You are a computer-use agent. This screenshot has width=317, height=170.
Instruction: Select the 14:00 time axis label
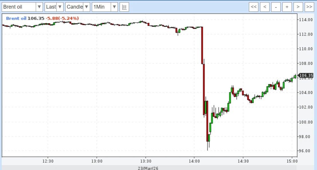click(194, 161)
